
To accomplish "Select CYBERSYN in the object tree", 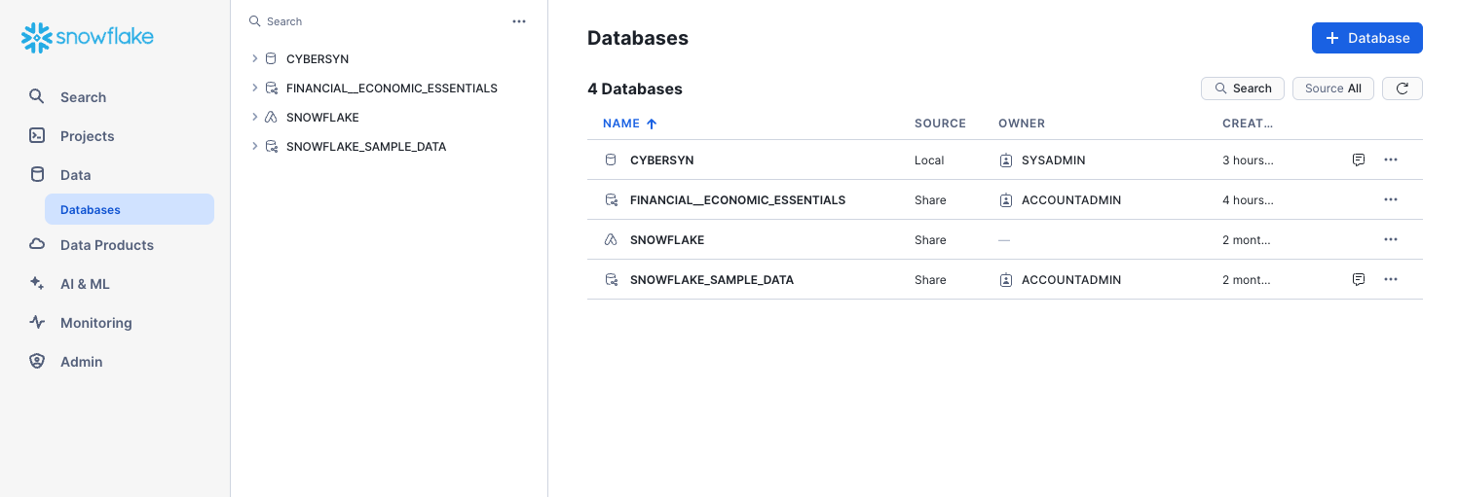I will 318,59.
